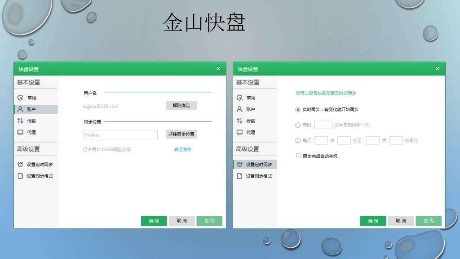This screenshot has height=259, width=460.
Task: Open 设置同步格式 in right window sidebar
Action: click(255, 176)
